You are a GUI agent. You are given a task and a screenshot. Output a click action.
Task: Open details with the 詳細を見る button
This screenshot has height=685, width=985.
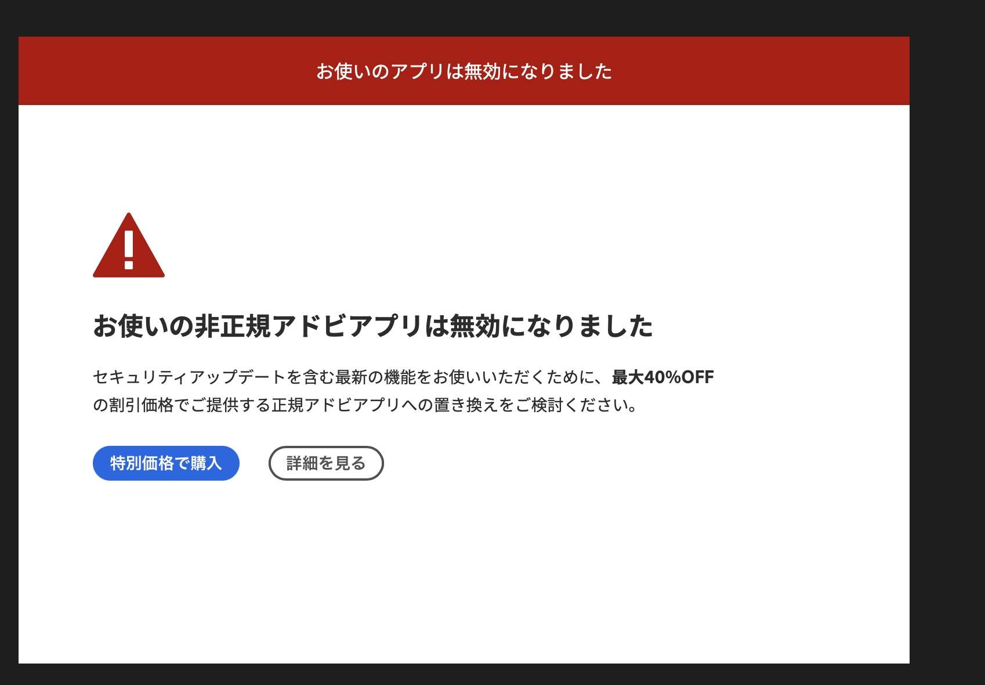click(325, 463)
